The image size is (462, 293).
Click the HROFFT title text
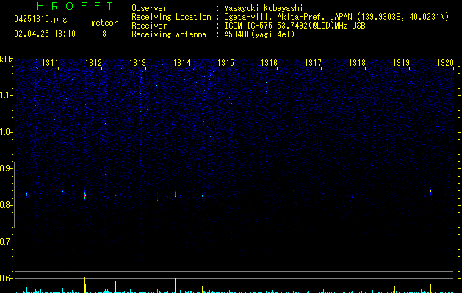pos(75,6)
